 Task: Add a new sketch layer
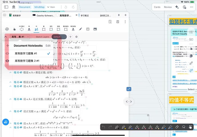71,37
